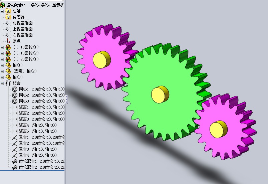Click the part icon of (固定) 轴<2>
The image size is (268, 184).
click(x=8, y=71)
